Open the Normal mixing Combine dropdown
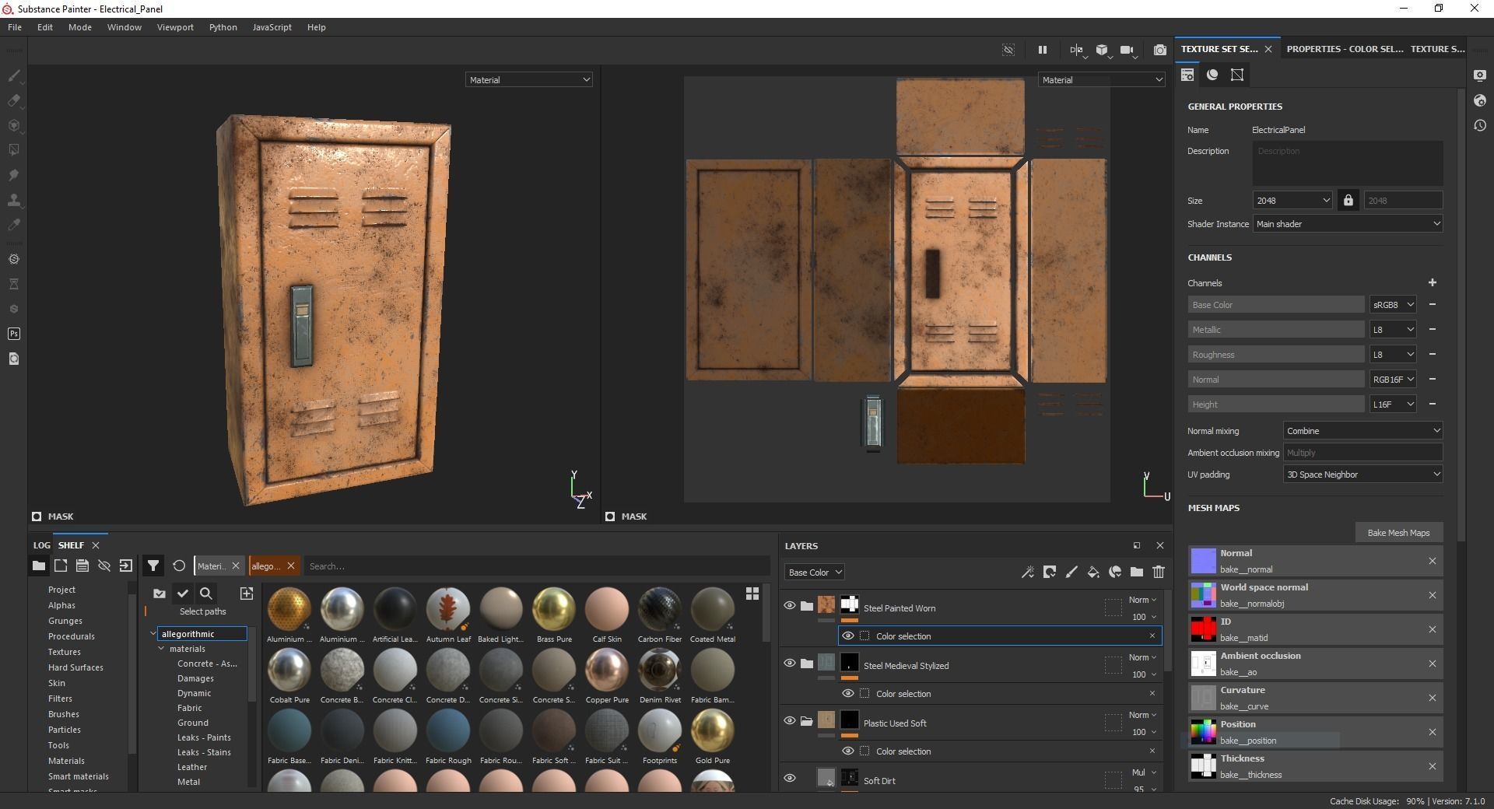Viewport: 1494px width, 809px height. (x=1362, y=431)
